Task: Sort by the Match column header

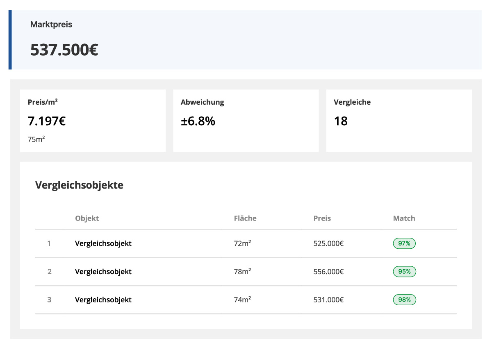Action: tap(404, 218)
